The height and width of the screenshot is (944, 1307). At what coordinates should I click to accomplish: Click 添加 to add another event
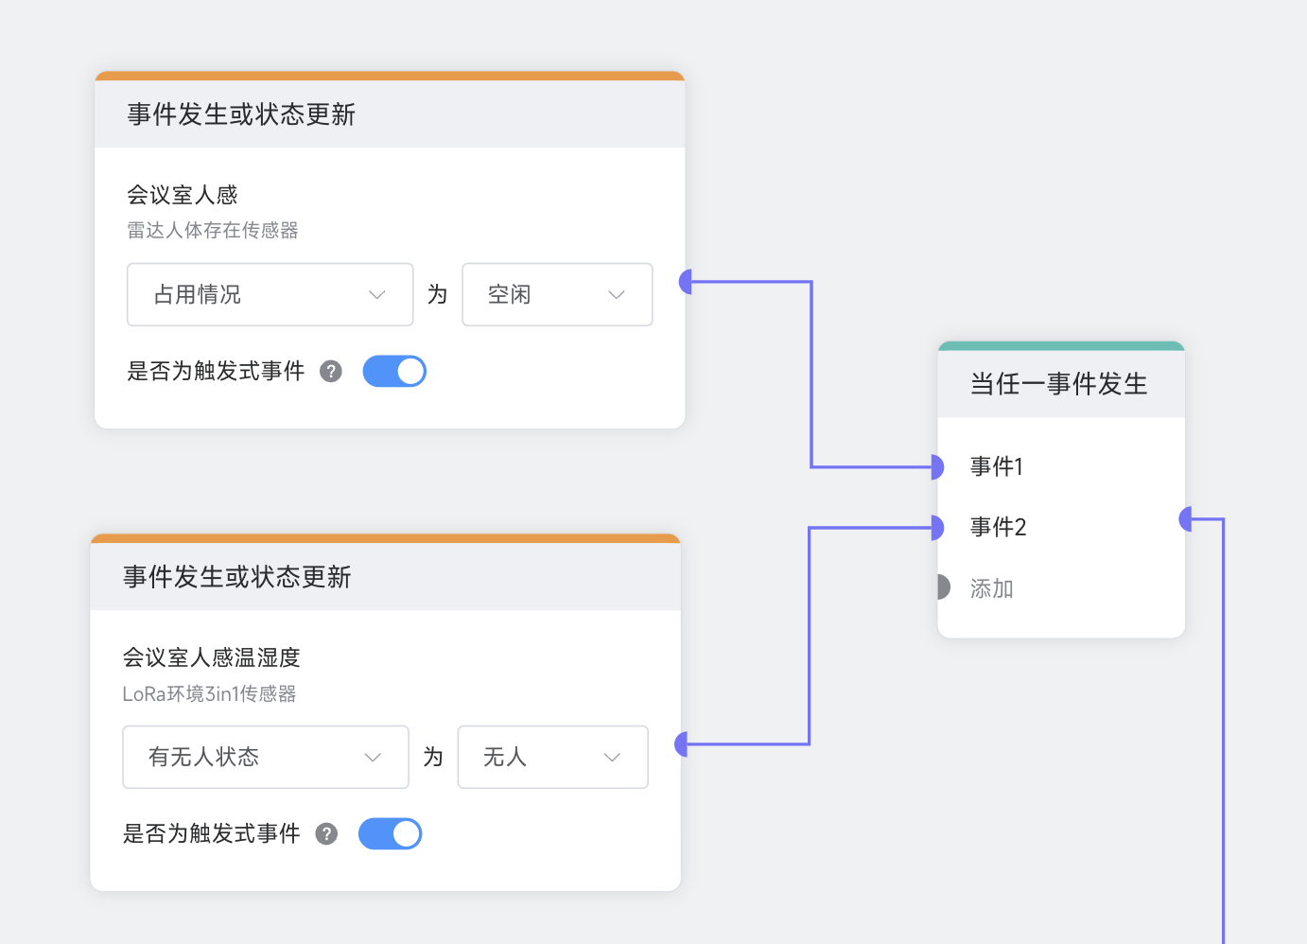coord(991,588)
